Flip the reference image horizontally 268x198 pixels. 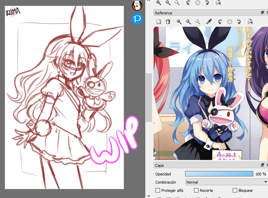pyautogui.click(x=250, y=22)
